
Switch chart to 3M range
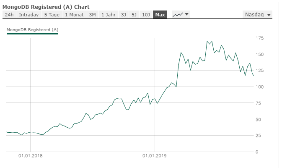click(x=92, y=15)
